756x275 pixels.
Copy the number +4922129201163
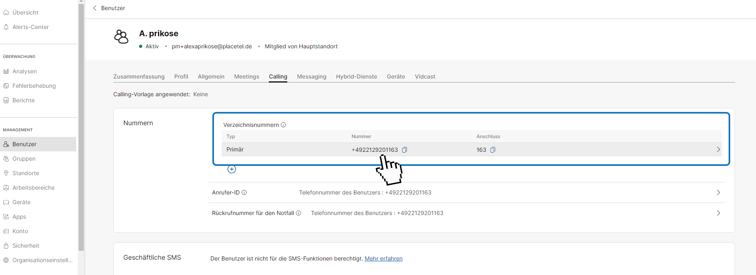pyautogui.click(x=405, y=150)
